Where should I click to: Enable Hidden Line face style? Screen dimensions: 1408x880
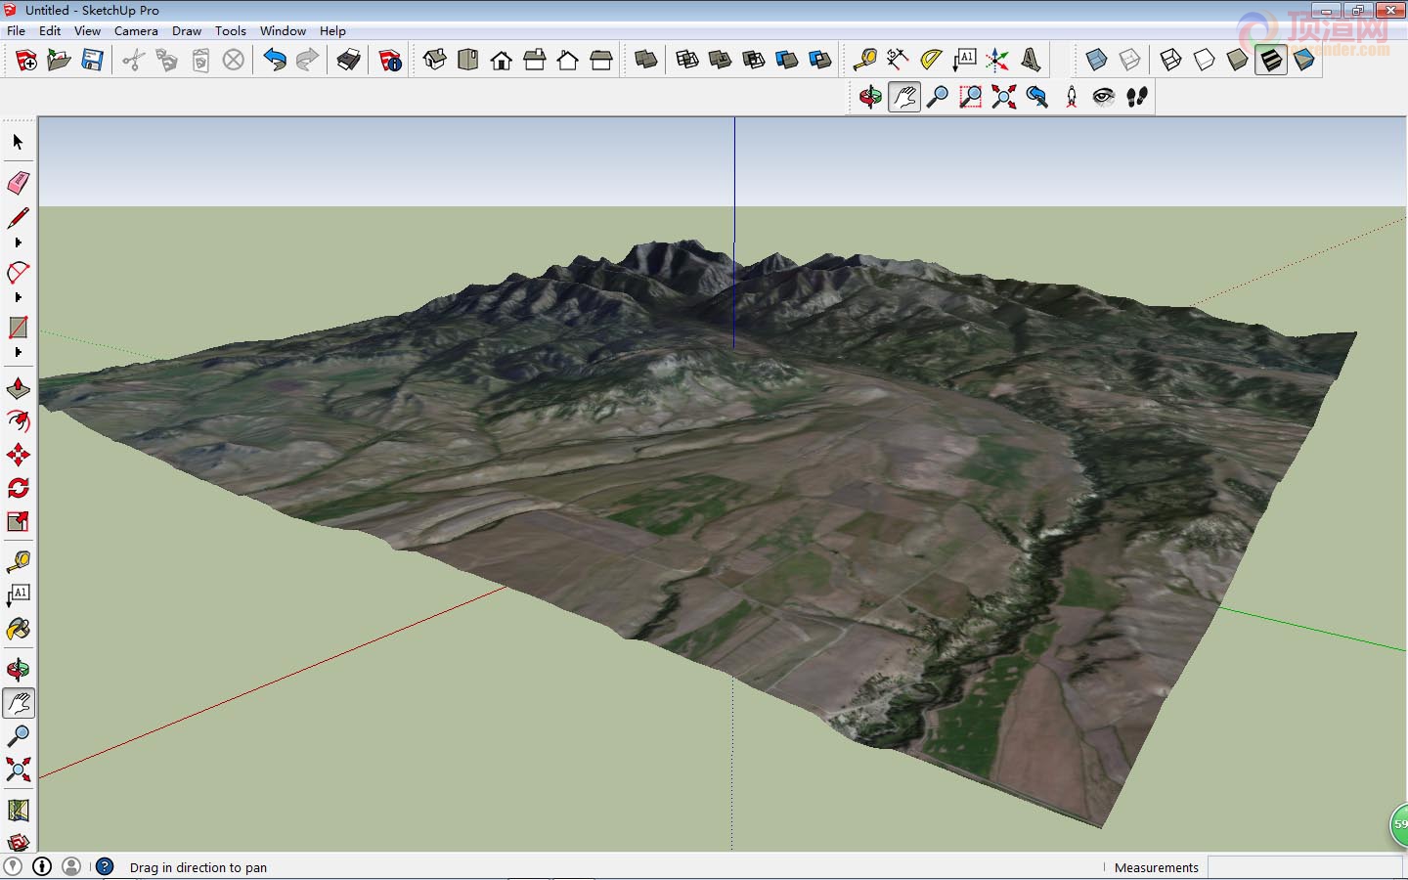pos(1204,61)
